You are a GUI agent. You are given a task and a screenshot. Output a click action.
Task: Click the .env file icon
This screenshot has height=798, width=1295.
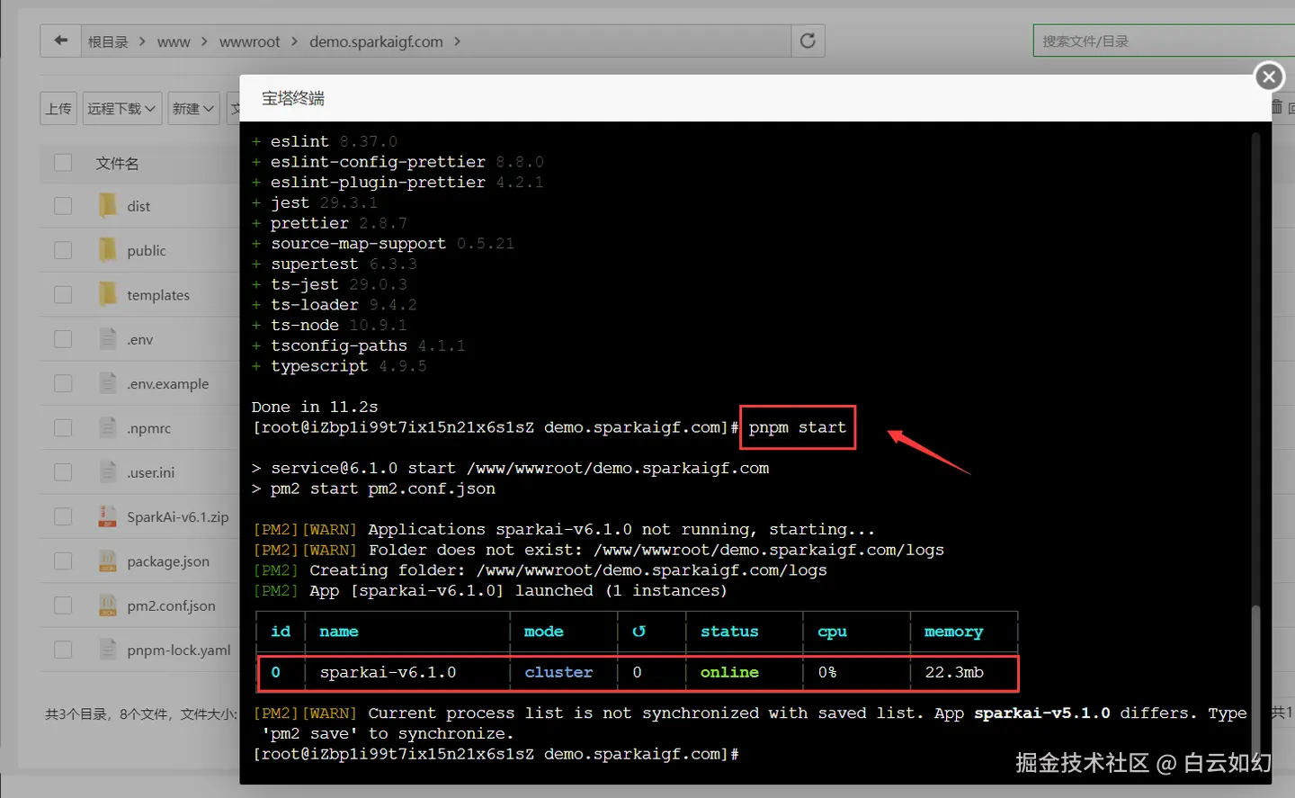[108, 339]
